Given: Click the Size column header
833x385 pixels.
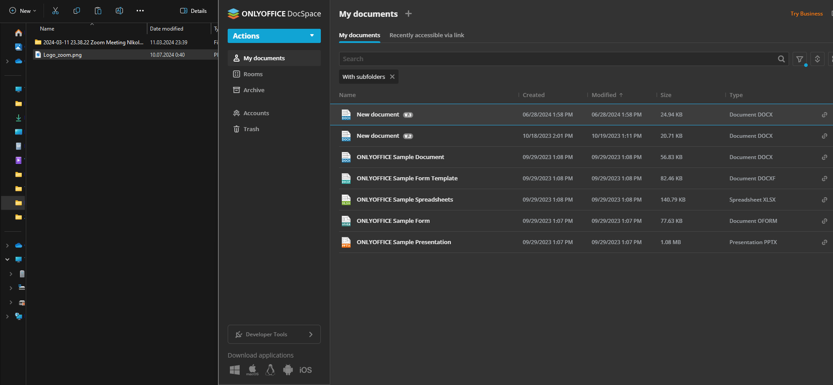Looking at the screenshot, I should [x=666, y=95].
